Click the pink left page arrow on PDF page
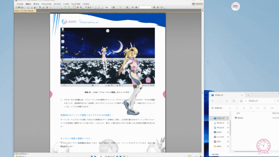The image size is (279, 157). coord(51,94)
